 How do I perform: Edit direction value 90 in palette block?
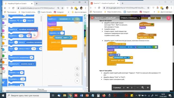[x=32, y=57]
